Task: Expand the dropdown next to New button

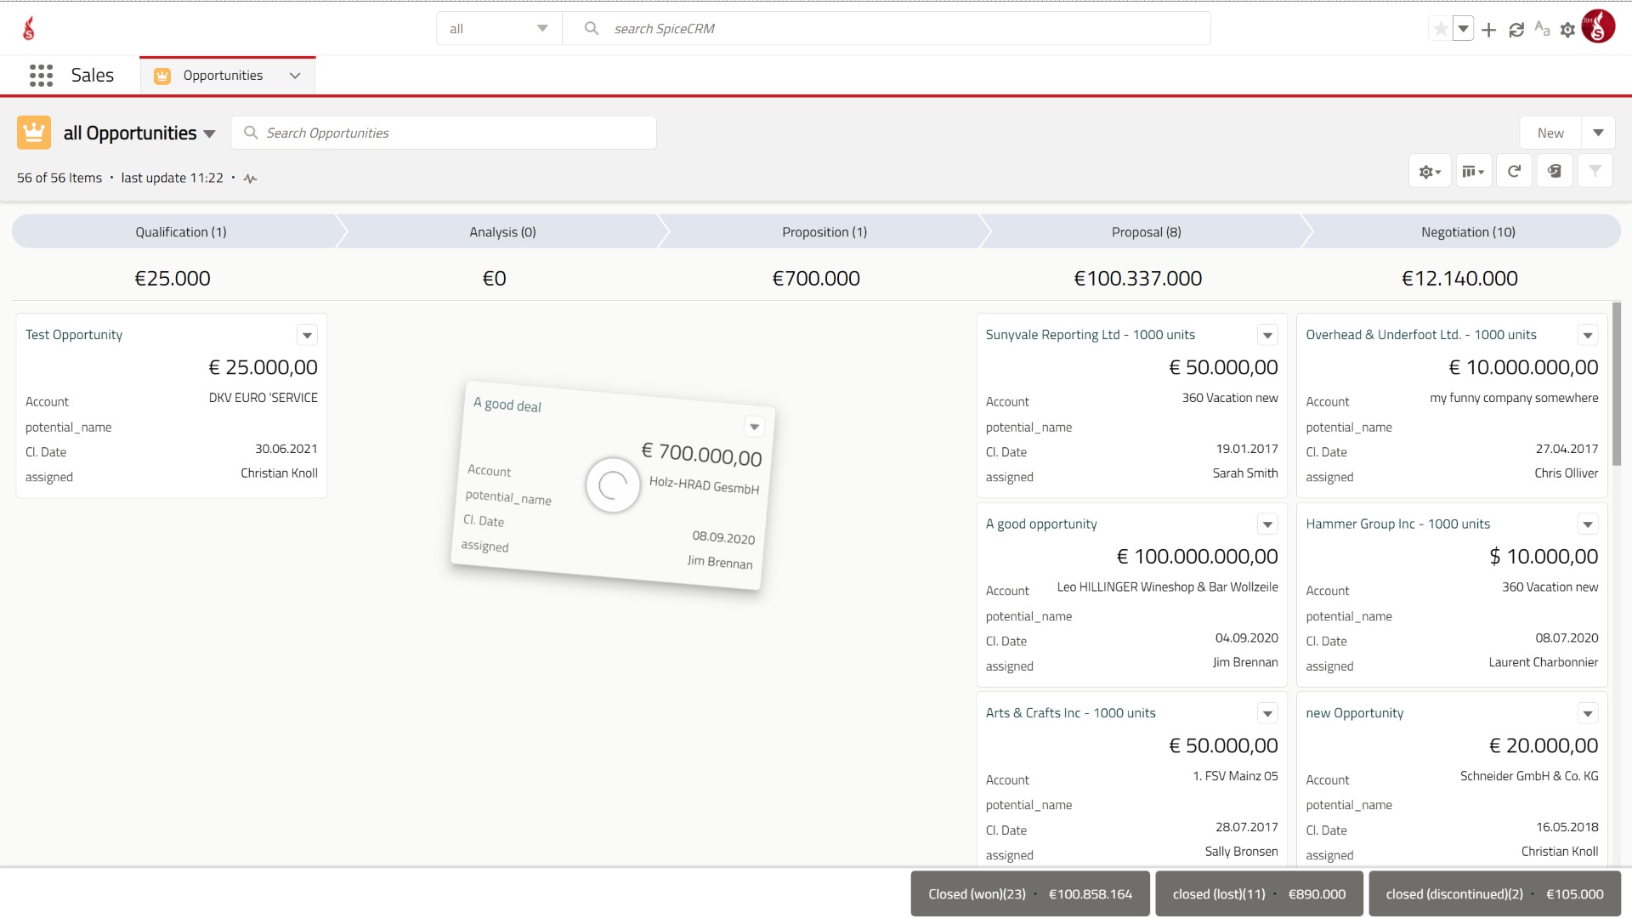Action: (1598, 133)
